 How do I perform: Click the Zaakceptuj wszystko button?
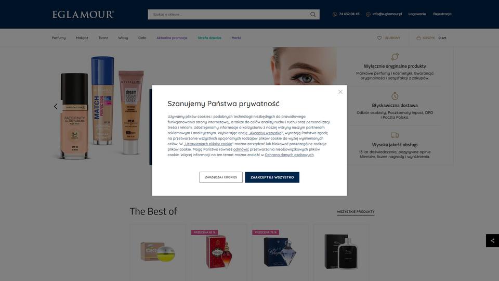pyautogui.click(x=272, y=177)
